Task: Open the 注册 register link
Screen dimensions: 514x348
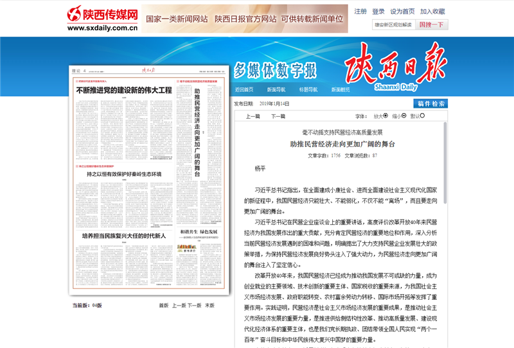Action: tap(360, 12)
